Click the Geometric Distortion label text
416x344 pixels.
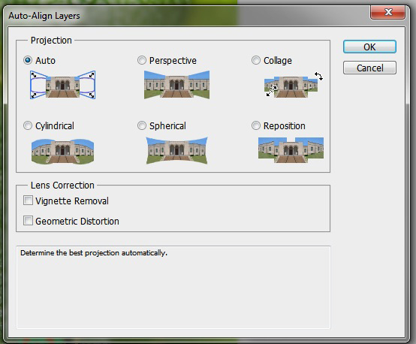point(77,221)
